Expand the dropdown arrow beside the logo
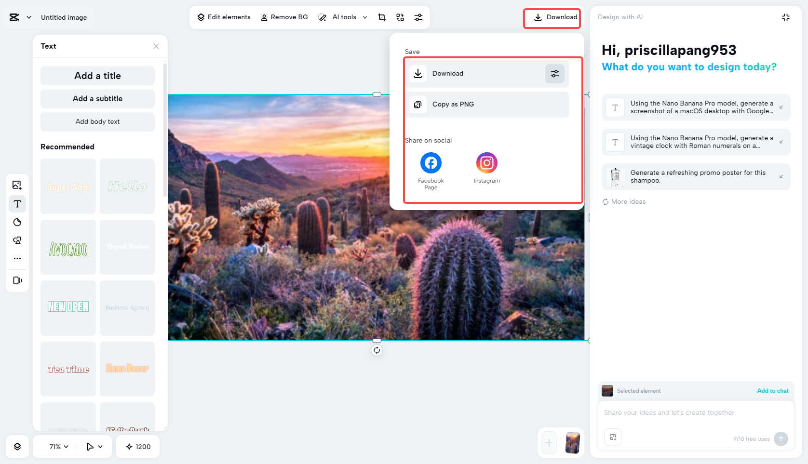This screenshot has width=808, height=464. [x=29, y=17]
